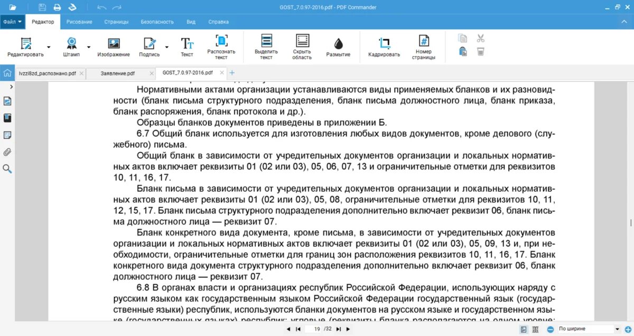Select the Штамп tool
Screen dimensions: 634x336
coord(71,46)
